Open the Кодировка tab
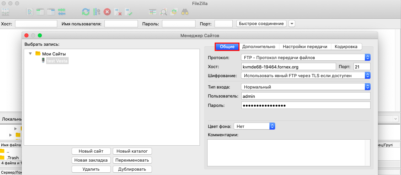The image size is (401, 175). [x=346, y=47]
